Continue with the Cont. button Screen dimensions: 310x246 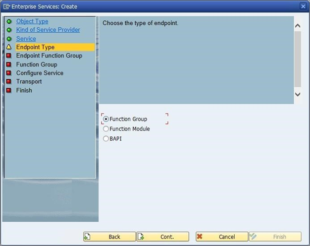click(163, 237)
